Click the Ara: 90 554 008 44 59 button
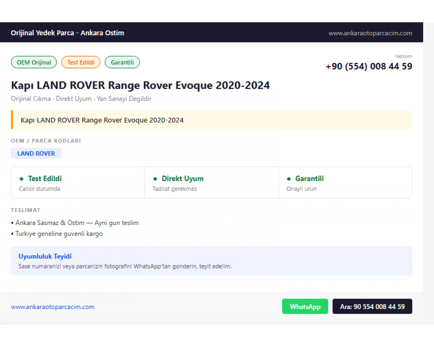Viewport: 434px width, 347px height. 372,306
